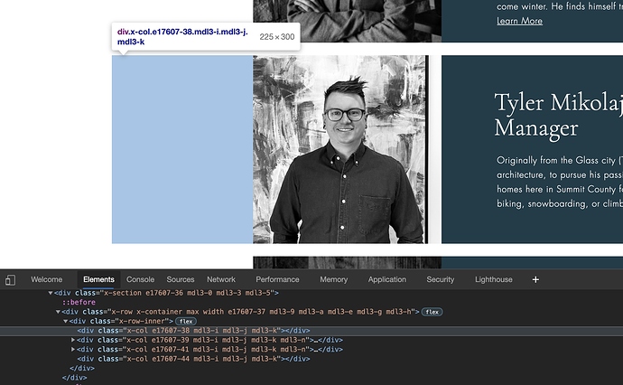The height and width of the screenshot is (385, 623).
Task: Click the plus icon for more tools
Action: (x=535, y=280)
